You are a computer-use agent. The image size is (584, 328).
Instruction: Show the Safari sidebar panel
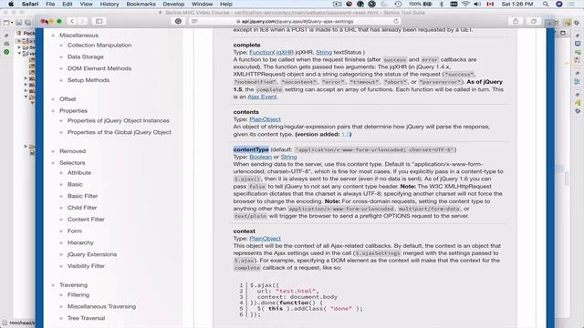[99, 21]
